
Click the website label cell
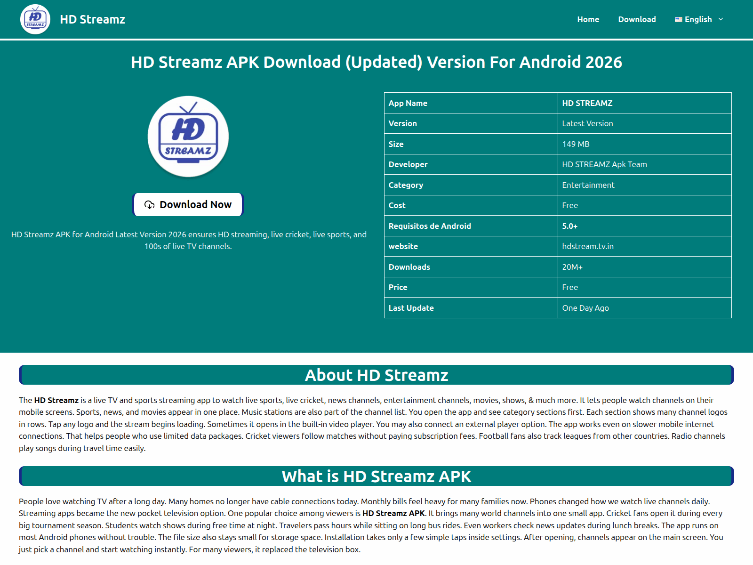[471, 246]
